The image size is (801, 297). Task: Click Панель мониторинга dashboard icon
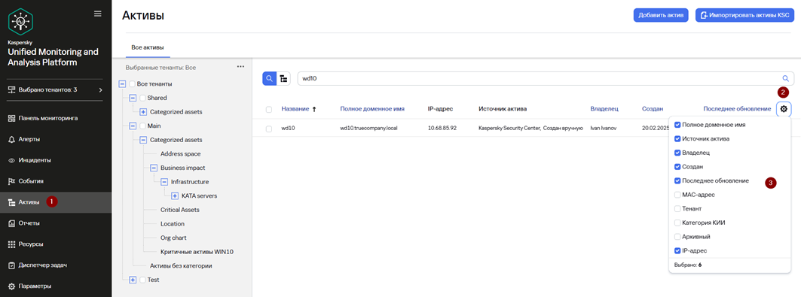[12, 118]
